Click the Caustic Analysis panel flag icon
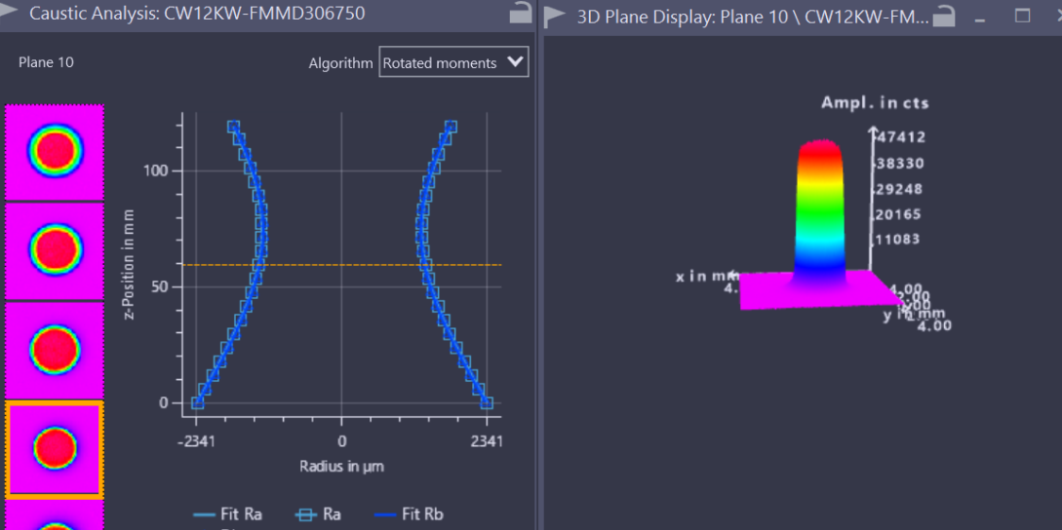 [11, 15]
